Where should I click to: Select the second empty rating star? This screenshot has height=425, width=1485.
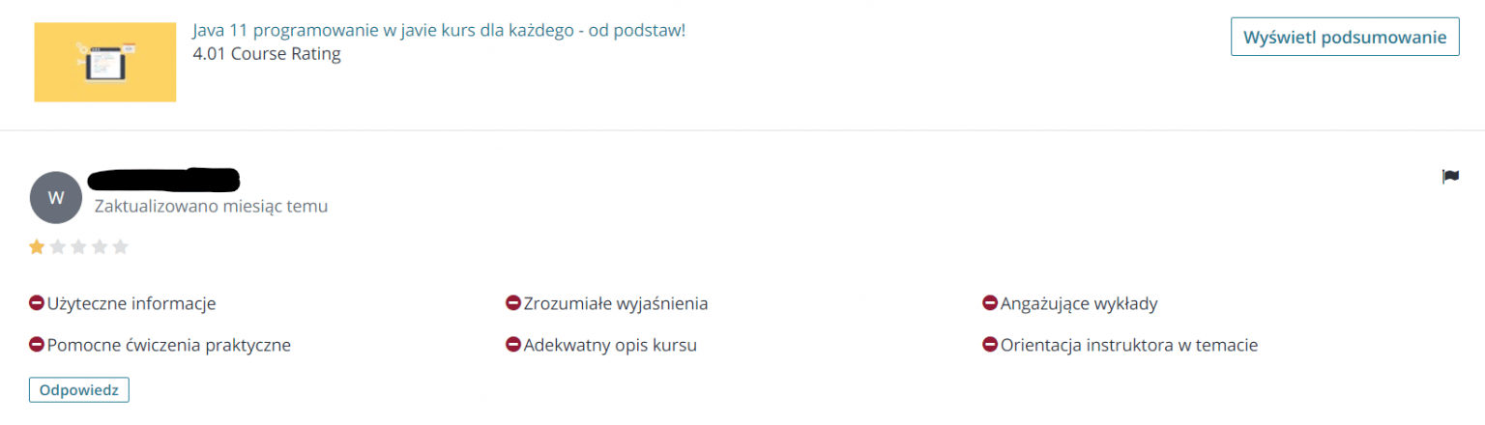pyautogui.click(x=58, y=247)
